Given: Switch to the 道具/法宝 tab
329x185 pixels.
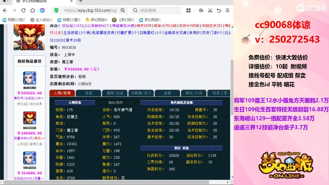Looking at the screenshot, I should 115,93.
